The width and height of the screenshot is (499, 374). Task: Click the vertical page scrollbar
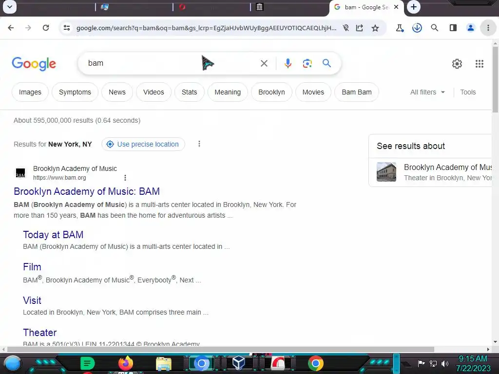pyautogui.click(x=495, y=79)
